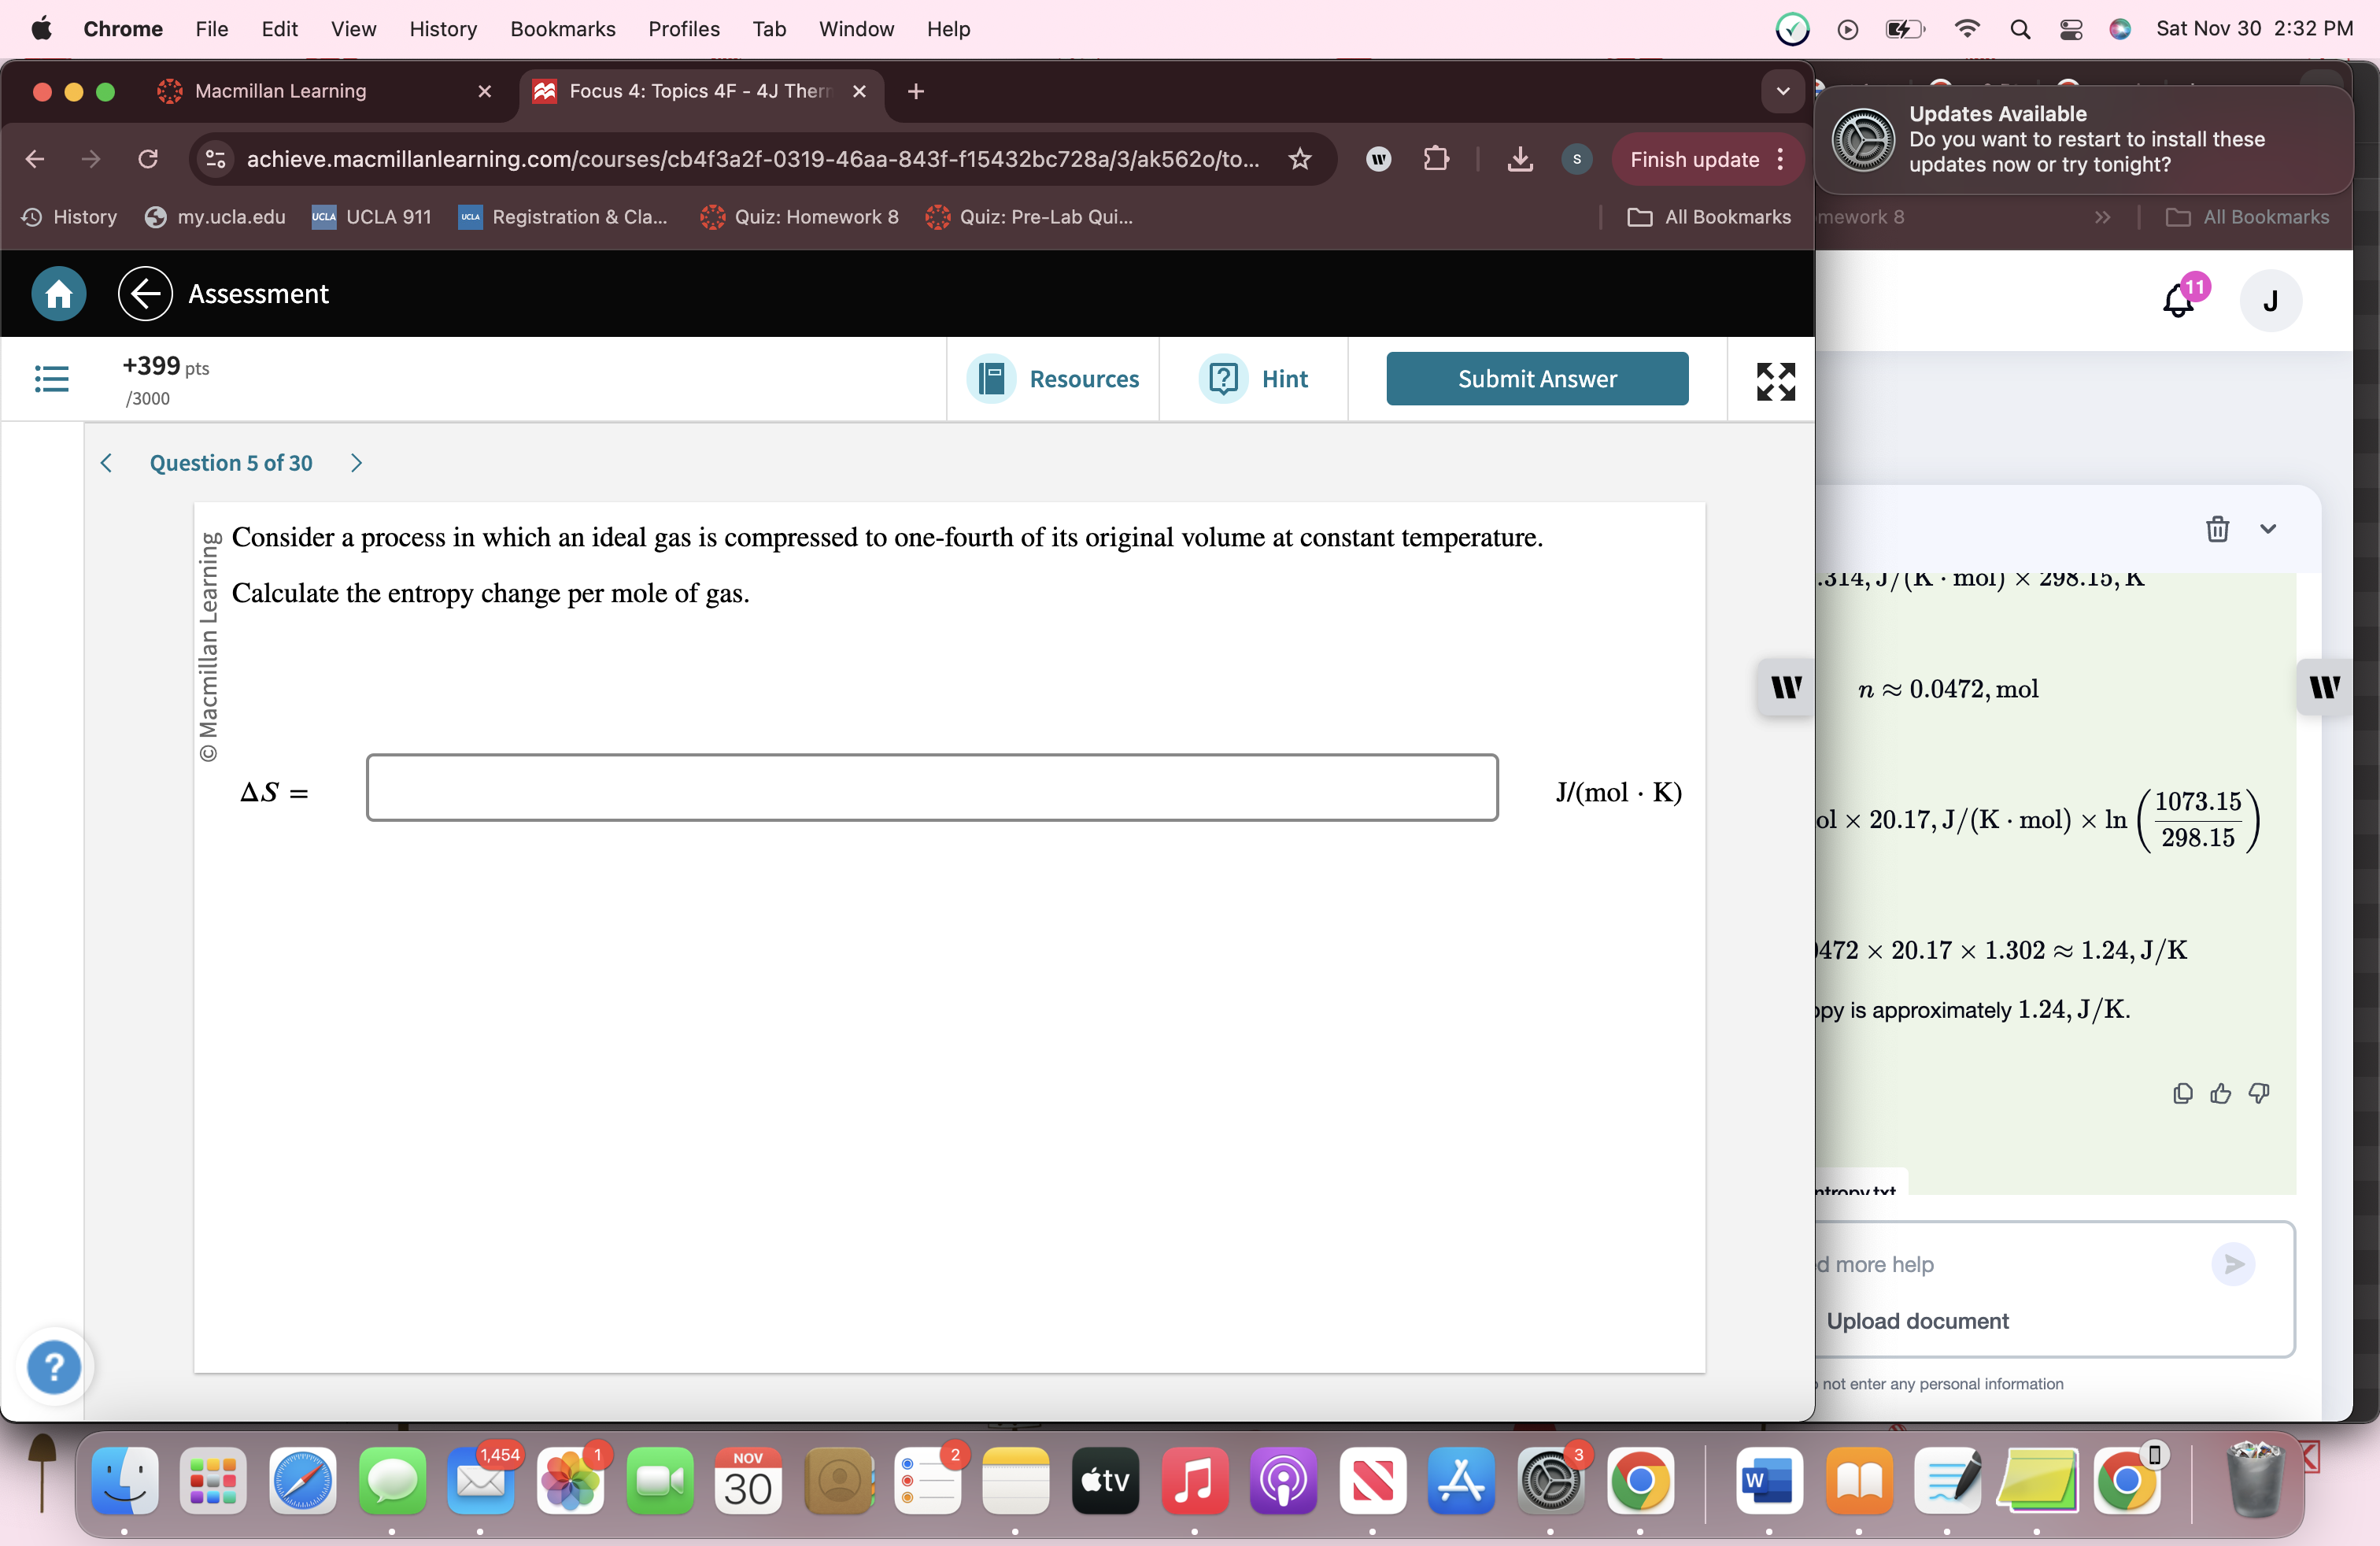Screen dimensions: 2380x1546
Task: Give a thumbs up to the AI answer
Action: pos(2220,1093)
